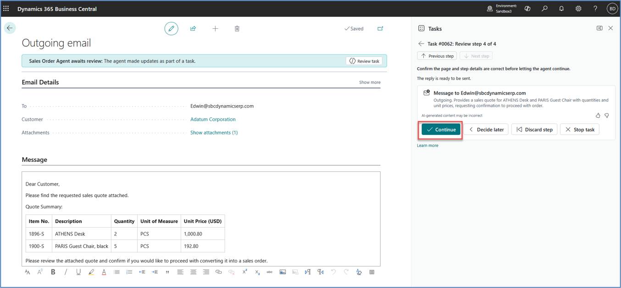Viewport: 621px width, 288px height.
Task: Click the trash delete icon
Action: click(237, 28)
